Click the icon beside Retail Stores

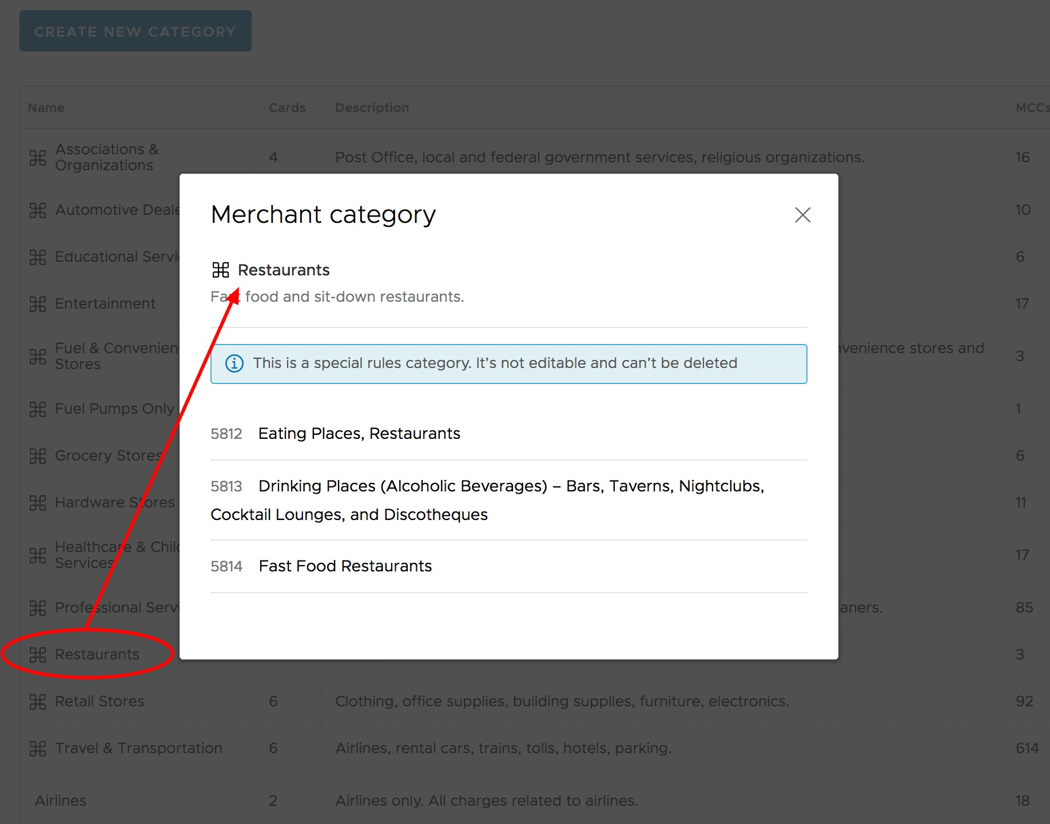click(38, 701)
